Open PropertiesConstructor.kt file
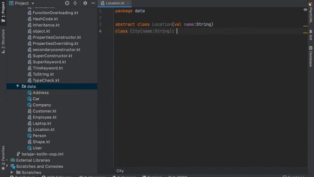This screenshot has width=314, height=177. point(57,37)
